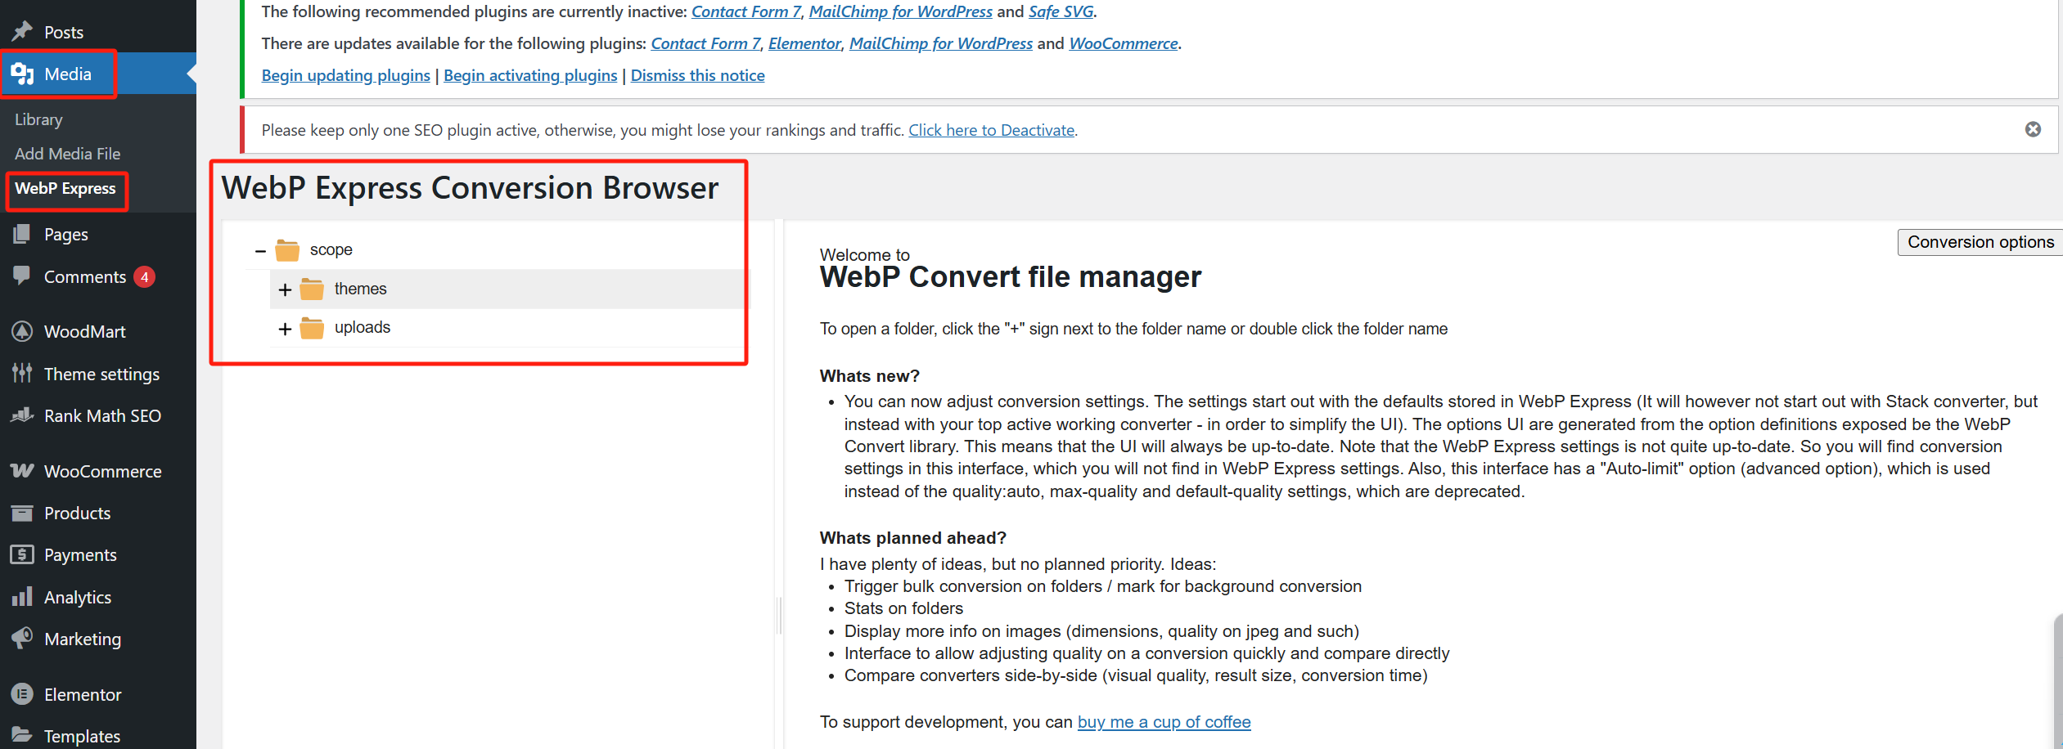This screenshot has height=749, width=2063.
Task: Click Begin activating plugins link
Action: (530, 75)
